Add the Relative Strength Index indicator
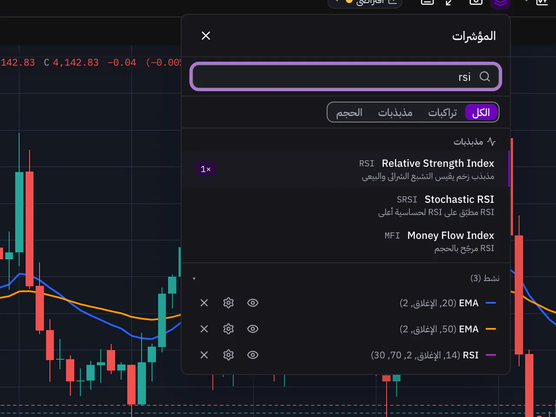Image resolution: width=556 pixels, height=417 pixels. [x=346, y=169]
